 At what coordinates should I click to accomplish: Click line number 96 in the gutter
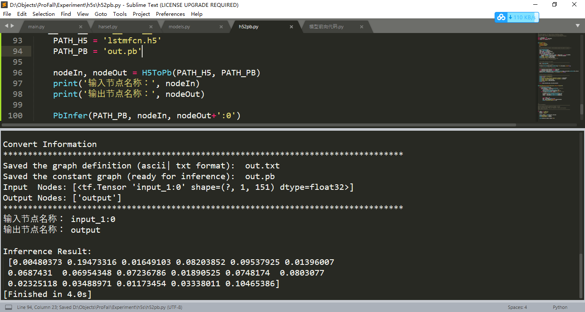tap(18, 73)
